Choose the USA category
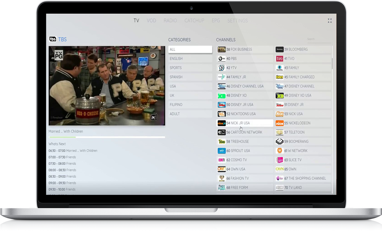Image resolution: width=382 pixels, height=231 pixels. coord(190,86)
